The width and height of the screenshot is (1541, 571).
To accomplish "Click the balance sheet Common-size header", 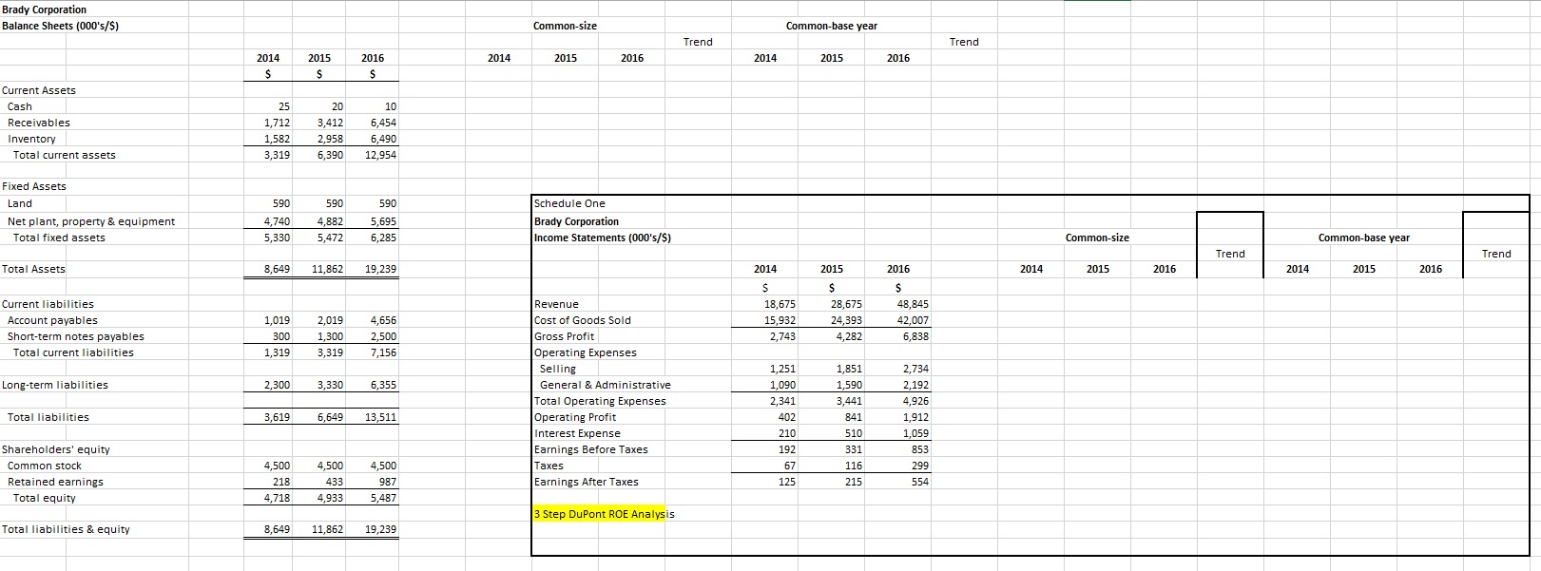I will coord(566,26).
